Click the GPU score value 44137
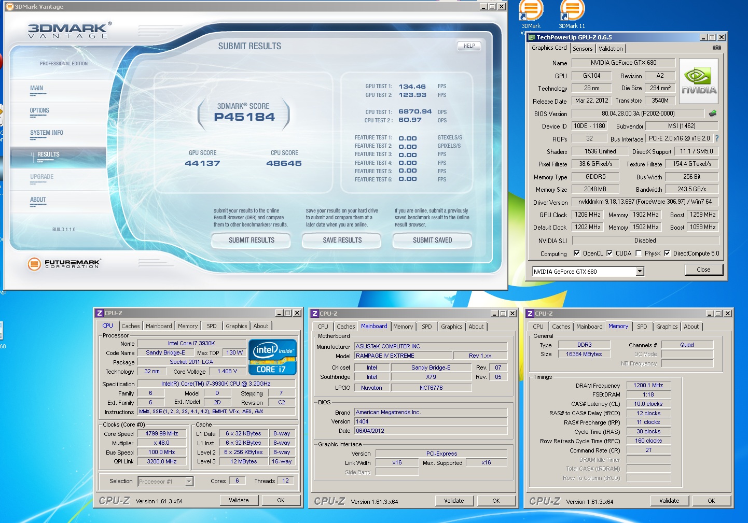Image resolution: width=748 pixels, height=523 pixels. click(202, 163)
